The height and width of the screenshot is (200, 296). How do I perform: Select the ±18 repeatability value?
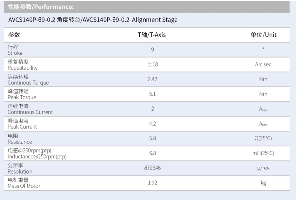click(152, 64)
